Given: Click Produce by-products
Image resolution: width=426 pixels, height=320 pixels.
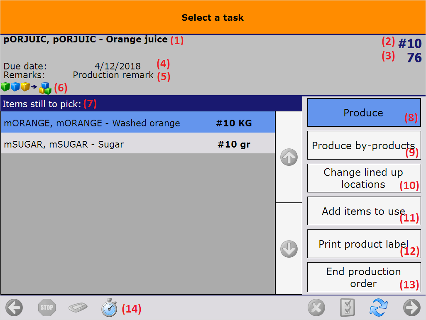Looking at the screenshot, I should click(364, 145).
